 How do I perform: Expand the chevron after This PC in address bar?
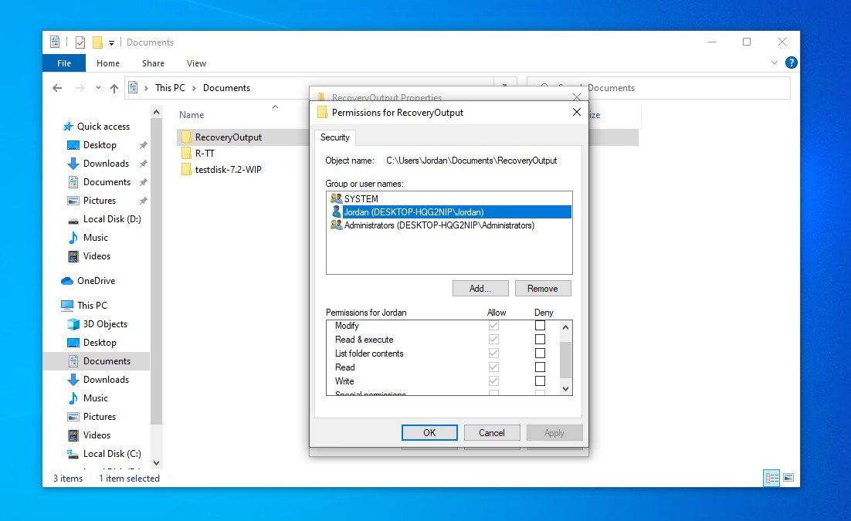[x=192, y=88]
